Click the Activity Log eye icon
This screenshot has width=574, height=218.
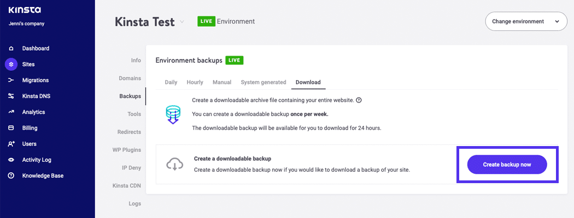coord(11,160)
